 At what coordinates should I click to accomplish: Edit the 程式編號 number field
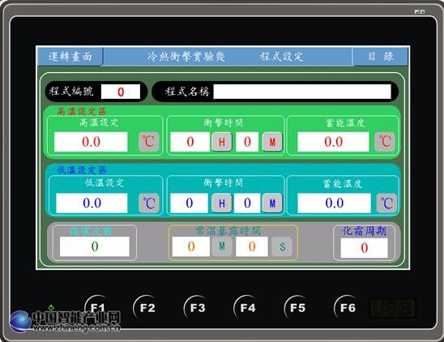click(121, 92)
